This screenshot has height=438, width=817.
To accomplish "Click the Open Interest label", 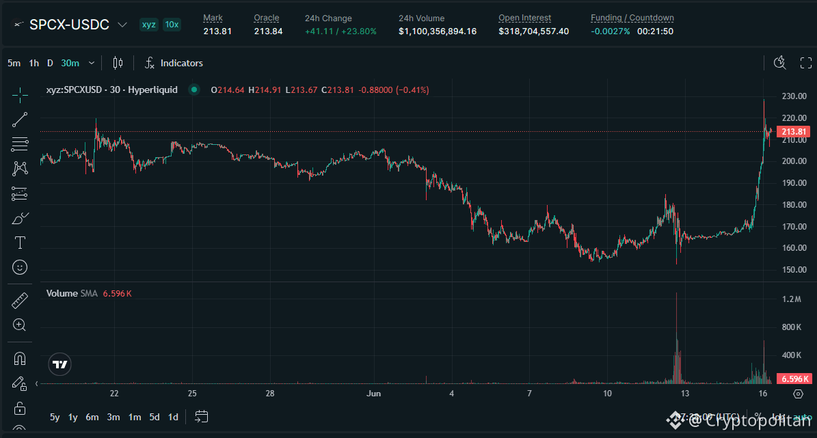I will click(524, 18).
